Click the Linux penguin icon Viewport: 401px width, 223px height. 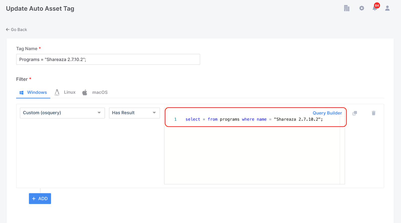(57, 92)
